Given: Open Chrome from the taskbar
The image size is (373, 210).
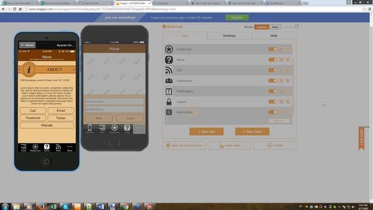Looking at the screenshot, I should pos(125,206).
